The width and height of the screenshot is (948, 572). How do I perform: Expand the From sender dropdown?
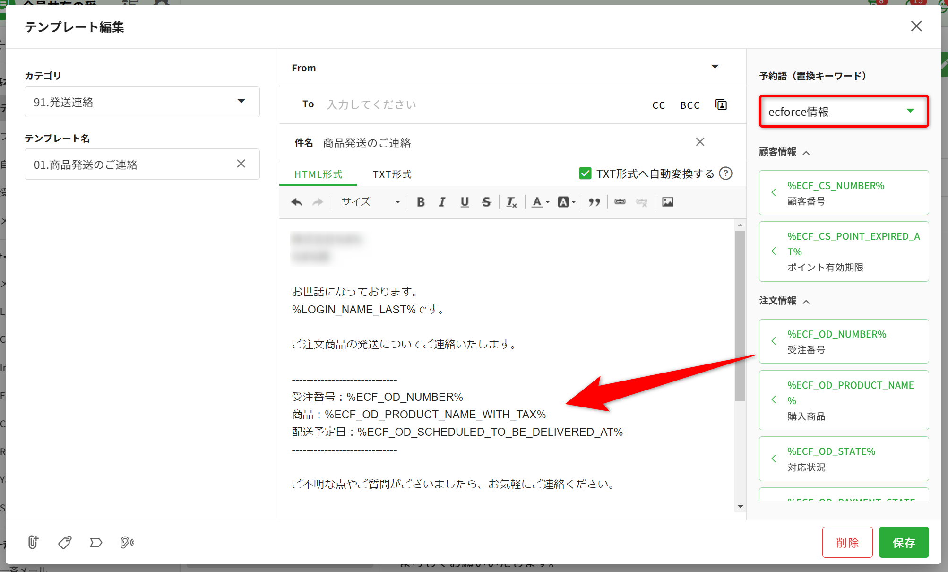715,67
